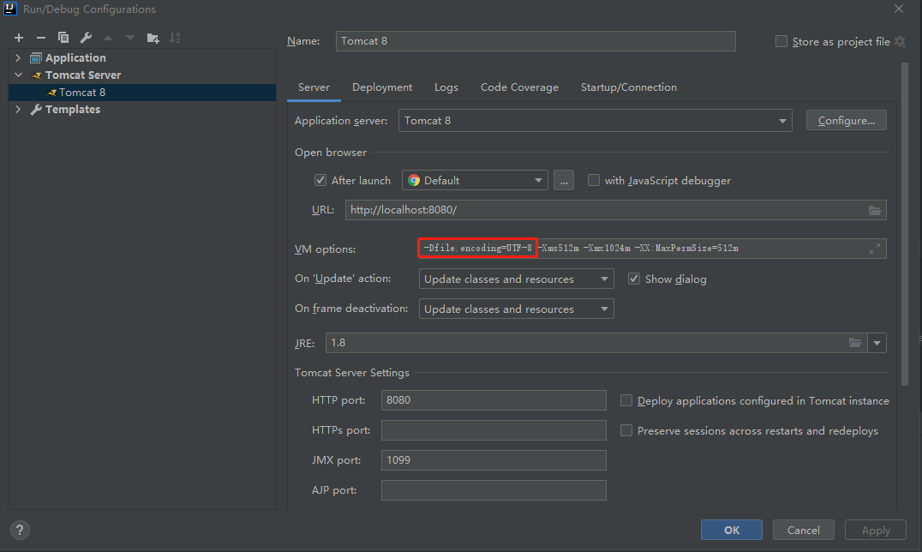Open edit templates wrench icon
Viewport: 922px width, 552px height.
86,38
